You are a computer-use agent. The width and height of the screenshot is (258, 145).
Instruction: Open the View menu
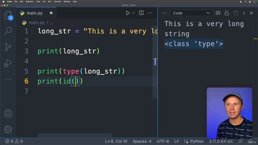tap(38, 2)
